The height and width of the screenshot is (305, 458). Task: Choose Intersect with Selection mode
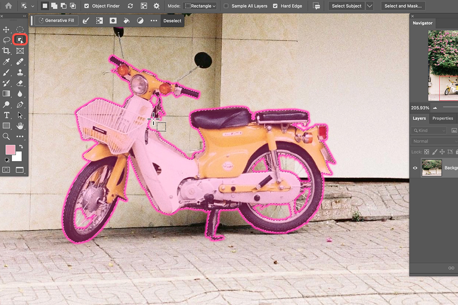[x=73, y=6]
